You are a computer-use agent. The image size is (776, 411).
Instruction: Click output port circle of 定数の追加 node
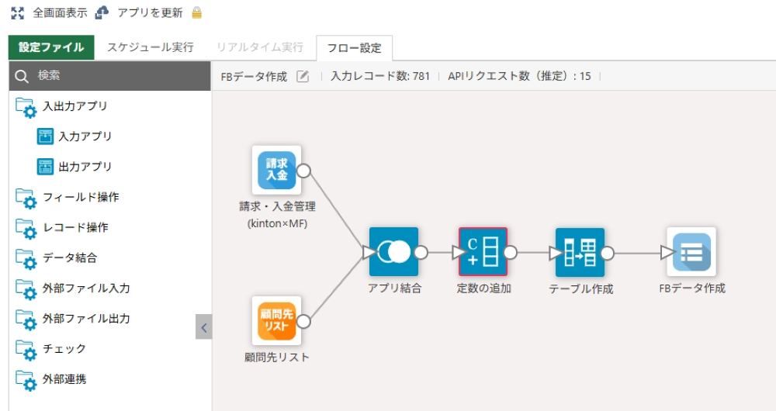510,253
